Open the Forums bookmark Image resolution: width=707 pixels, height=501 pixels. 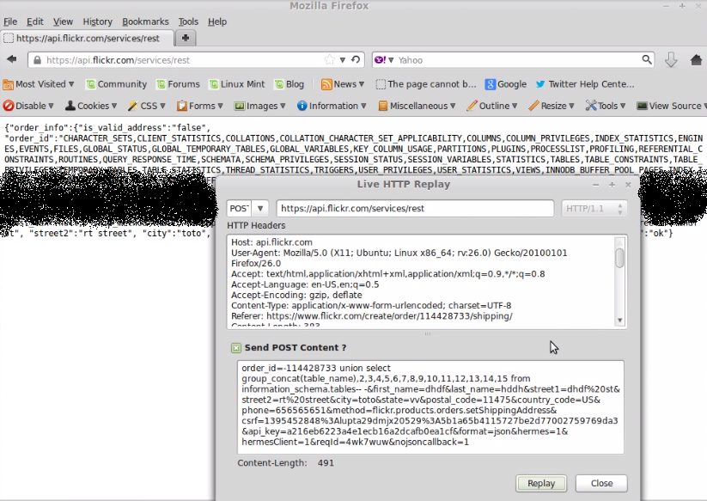click(x=178, y=84)
